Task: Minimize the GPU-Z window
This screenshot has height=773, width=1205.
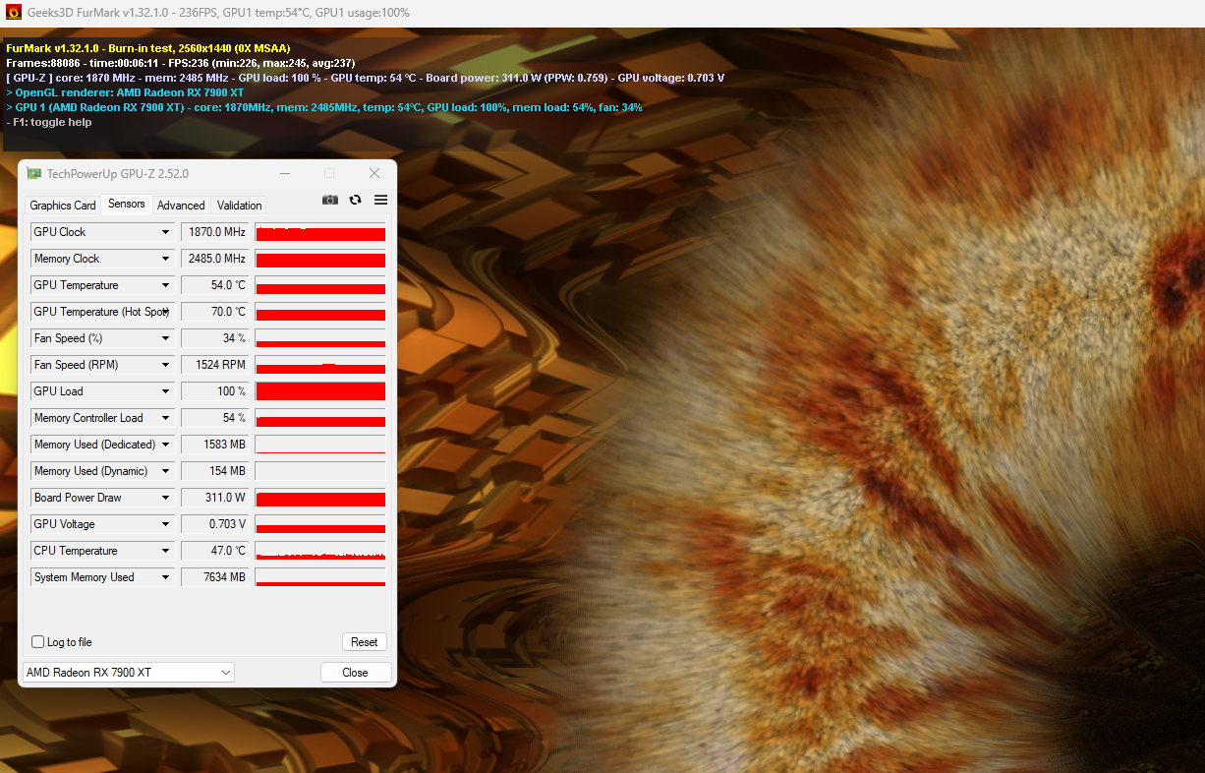Action: coord(284,174)
